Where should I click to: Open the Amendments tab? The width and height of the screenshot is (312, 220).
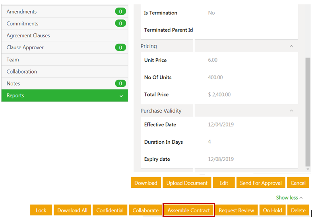[22, 12]
